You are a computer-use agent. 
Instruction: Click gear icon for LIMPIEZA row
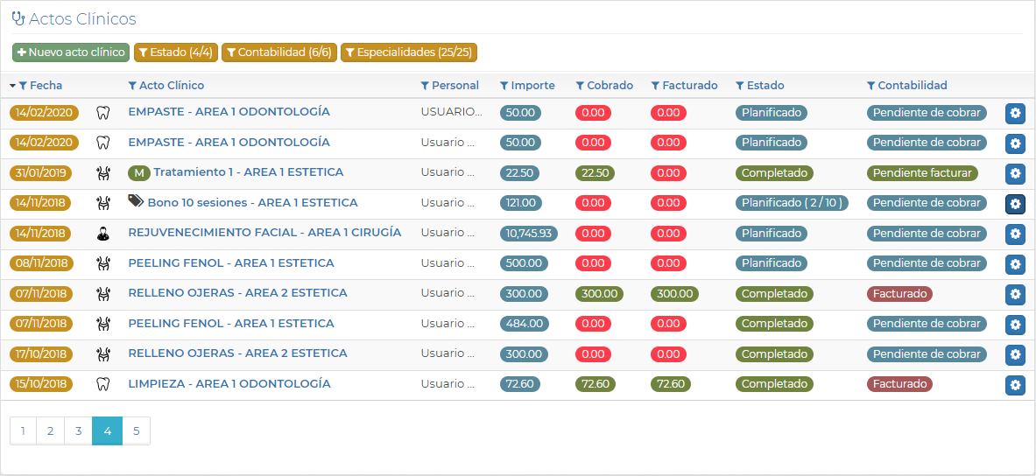[x=1015, y=384]
